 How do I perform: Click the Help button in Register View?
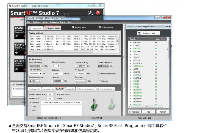point(149,112)
